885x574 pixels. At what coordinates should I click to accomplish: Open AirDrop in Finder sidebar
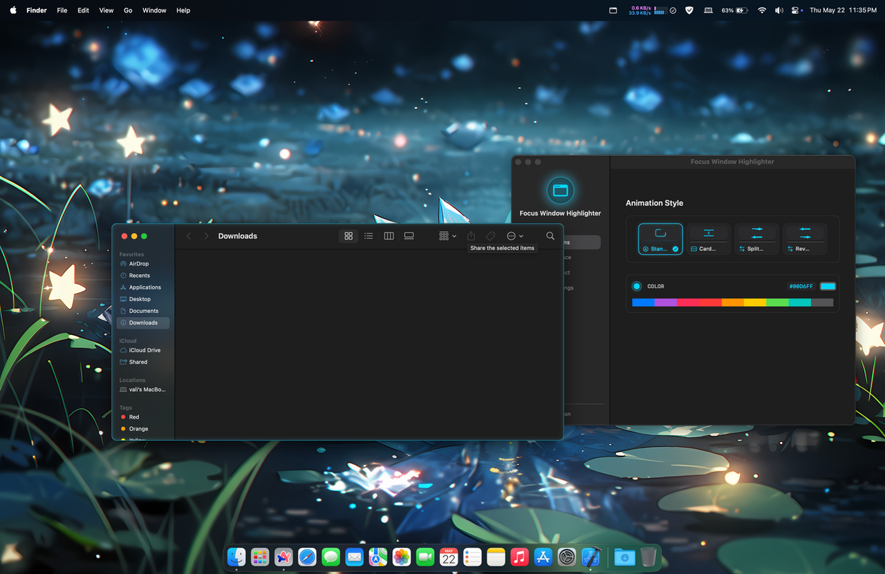[143, 264]
